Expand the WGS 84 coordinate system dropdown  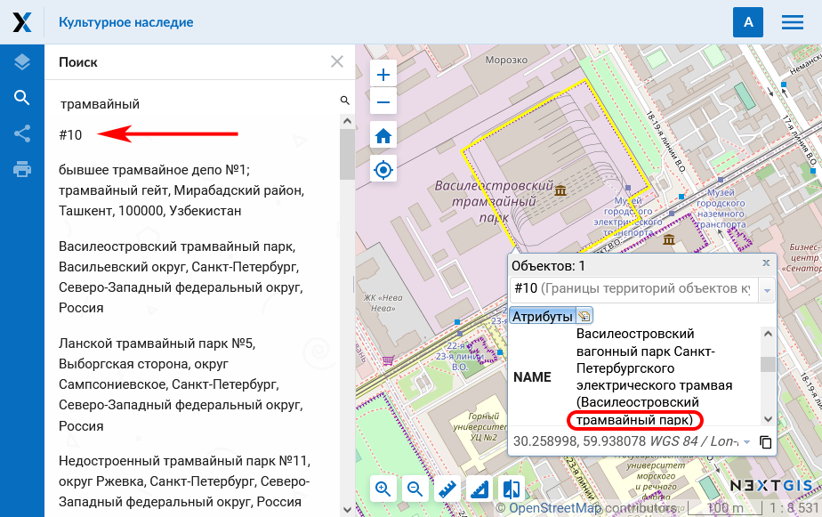(x=746, y=442)
